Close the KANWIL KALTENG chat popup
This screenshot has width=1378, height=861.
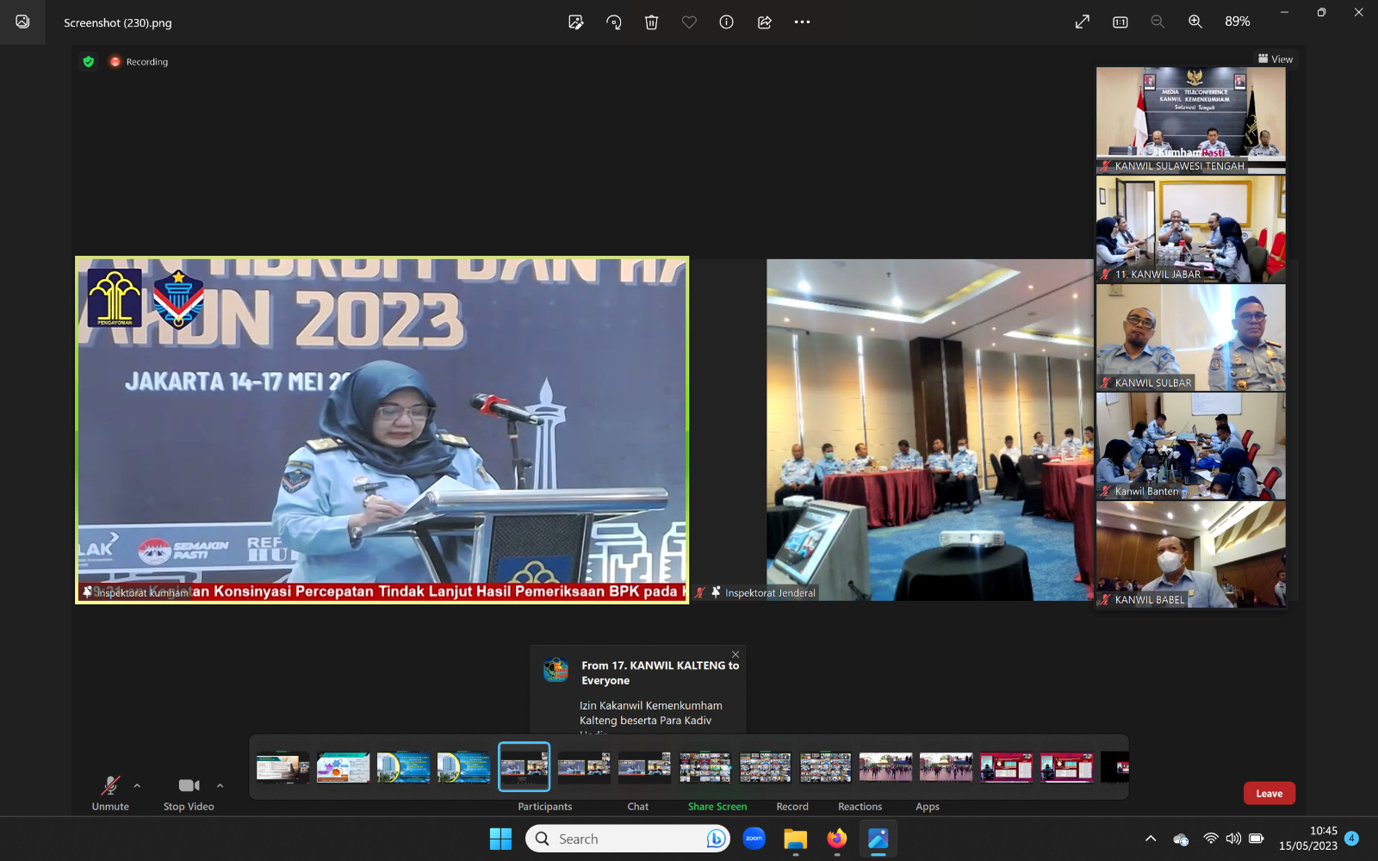tap(736, 654)
